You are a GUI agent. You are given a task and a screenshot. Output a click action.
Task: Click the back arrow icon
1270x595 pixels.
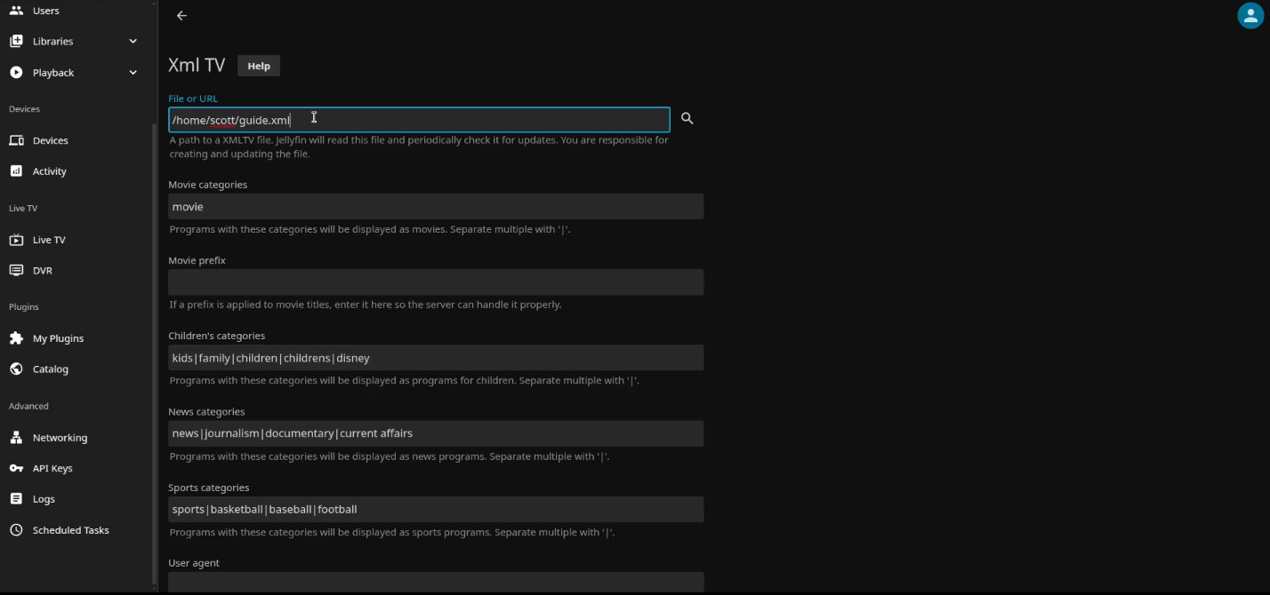181,16
